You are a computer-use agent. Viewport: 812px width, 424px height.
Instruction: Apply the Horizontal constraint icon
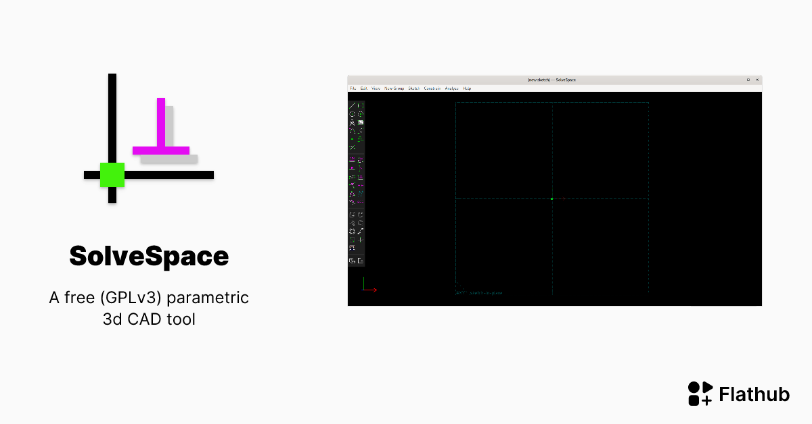coord(352,168)
